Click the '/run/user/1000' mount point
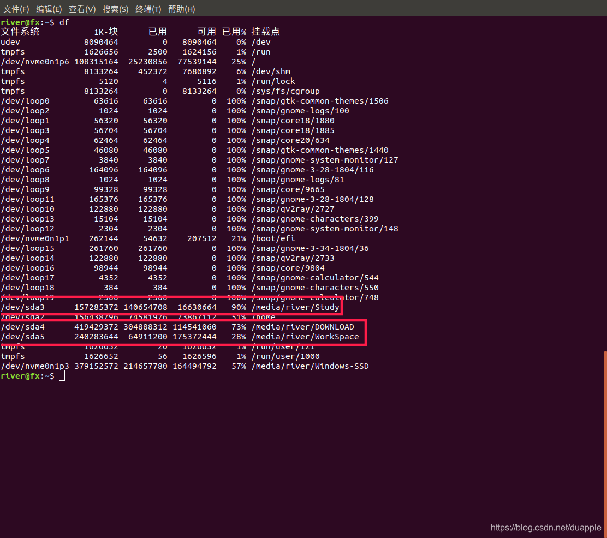This screenshot has height=538, width=607. point(285,356)
